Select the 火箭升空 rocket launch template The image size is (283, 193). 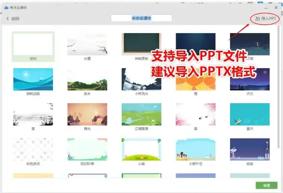point(195,149)
